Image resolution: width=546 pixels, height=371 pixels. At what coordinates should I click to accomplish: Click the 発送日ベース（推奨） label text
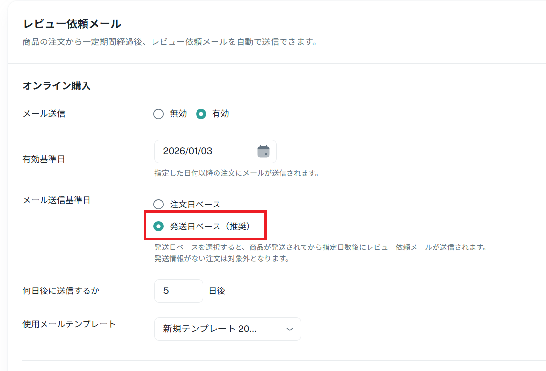coord(210,227)
